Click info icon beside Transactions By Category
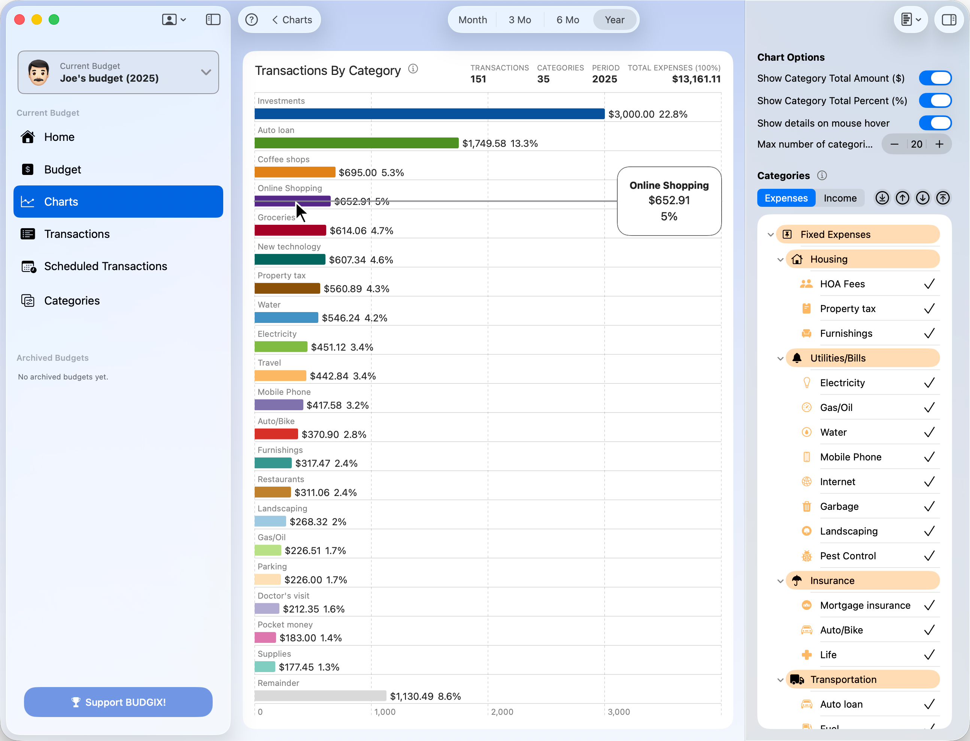970x741 pixels. [413, 69]
